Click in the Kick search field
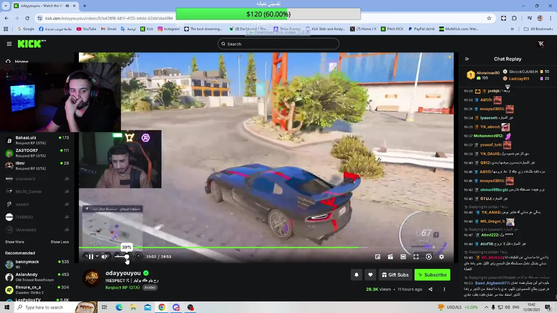 click(x=278, y=44)
